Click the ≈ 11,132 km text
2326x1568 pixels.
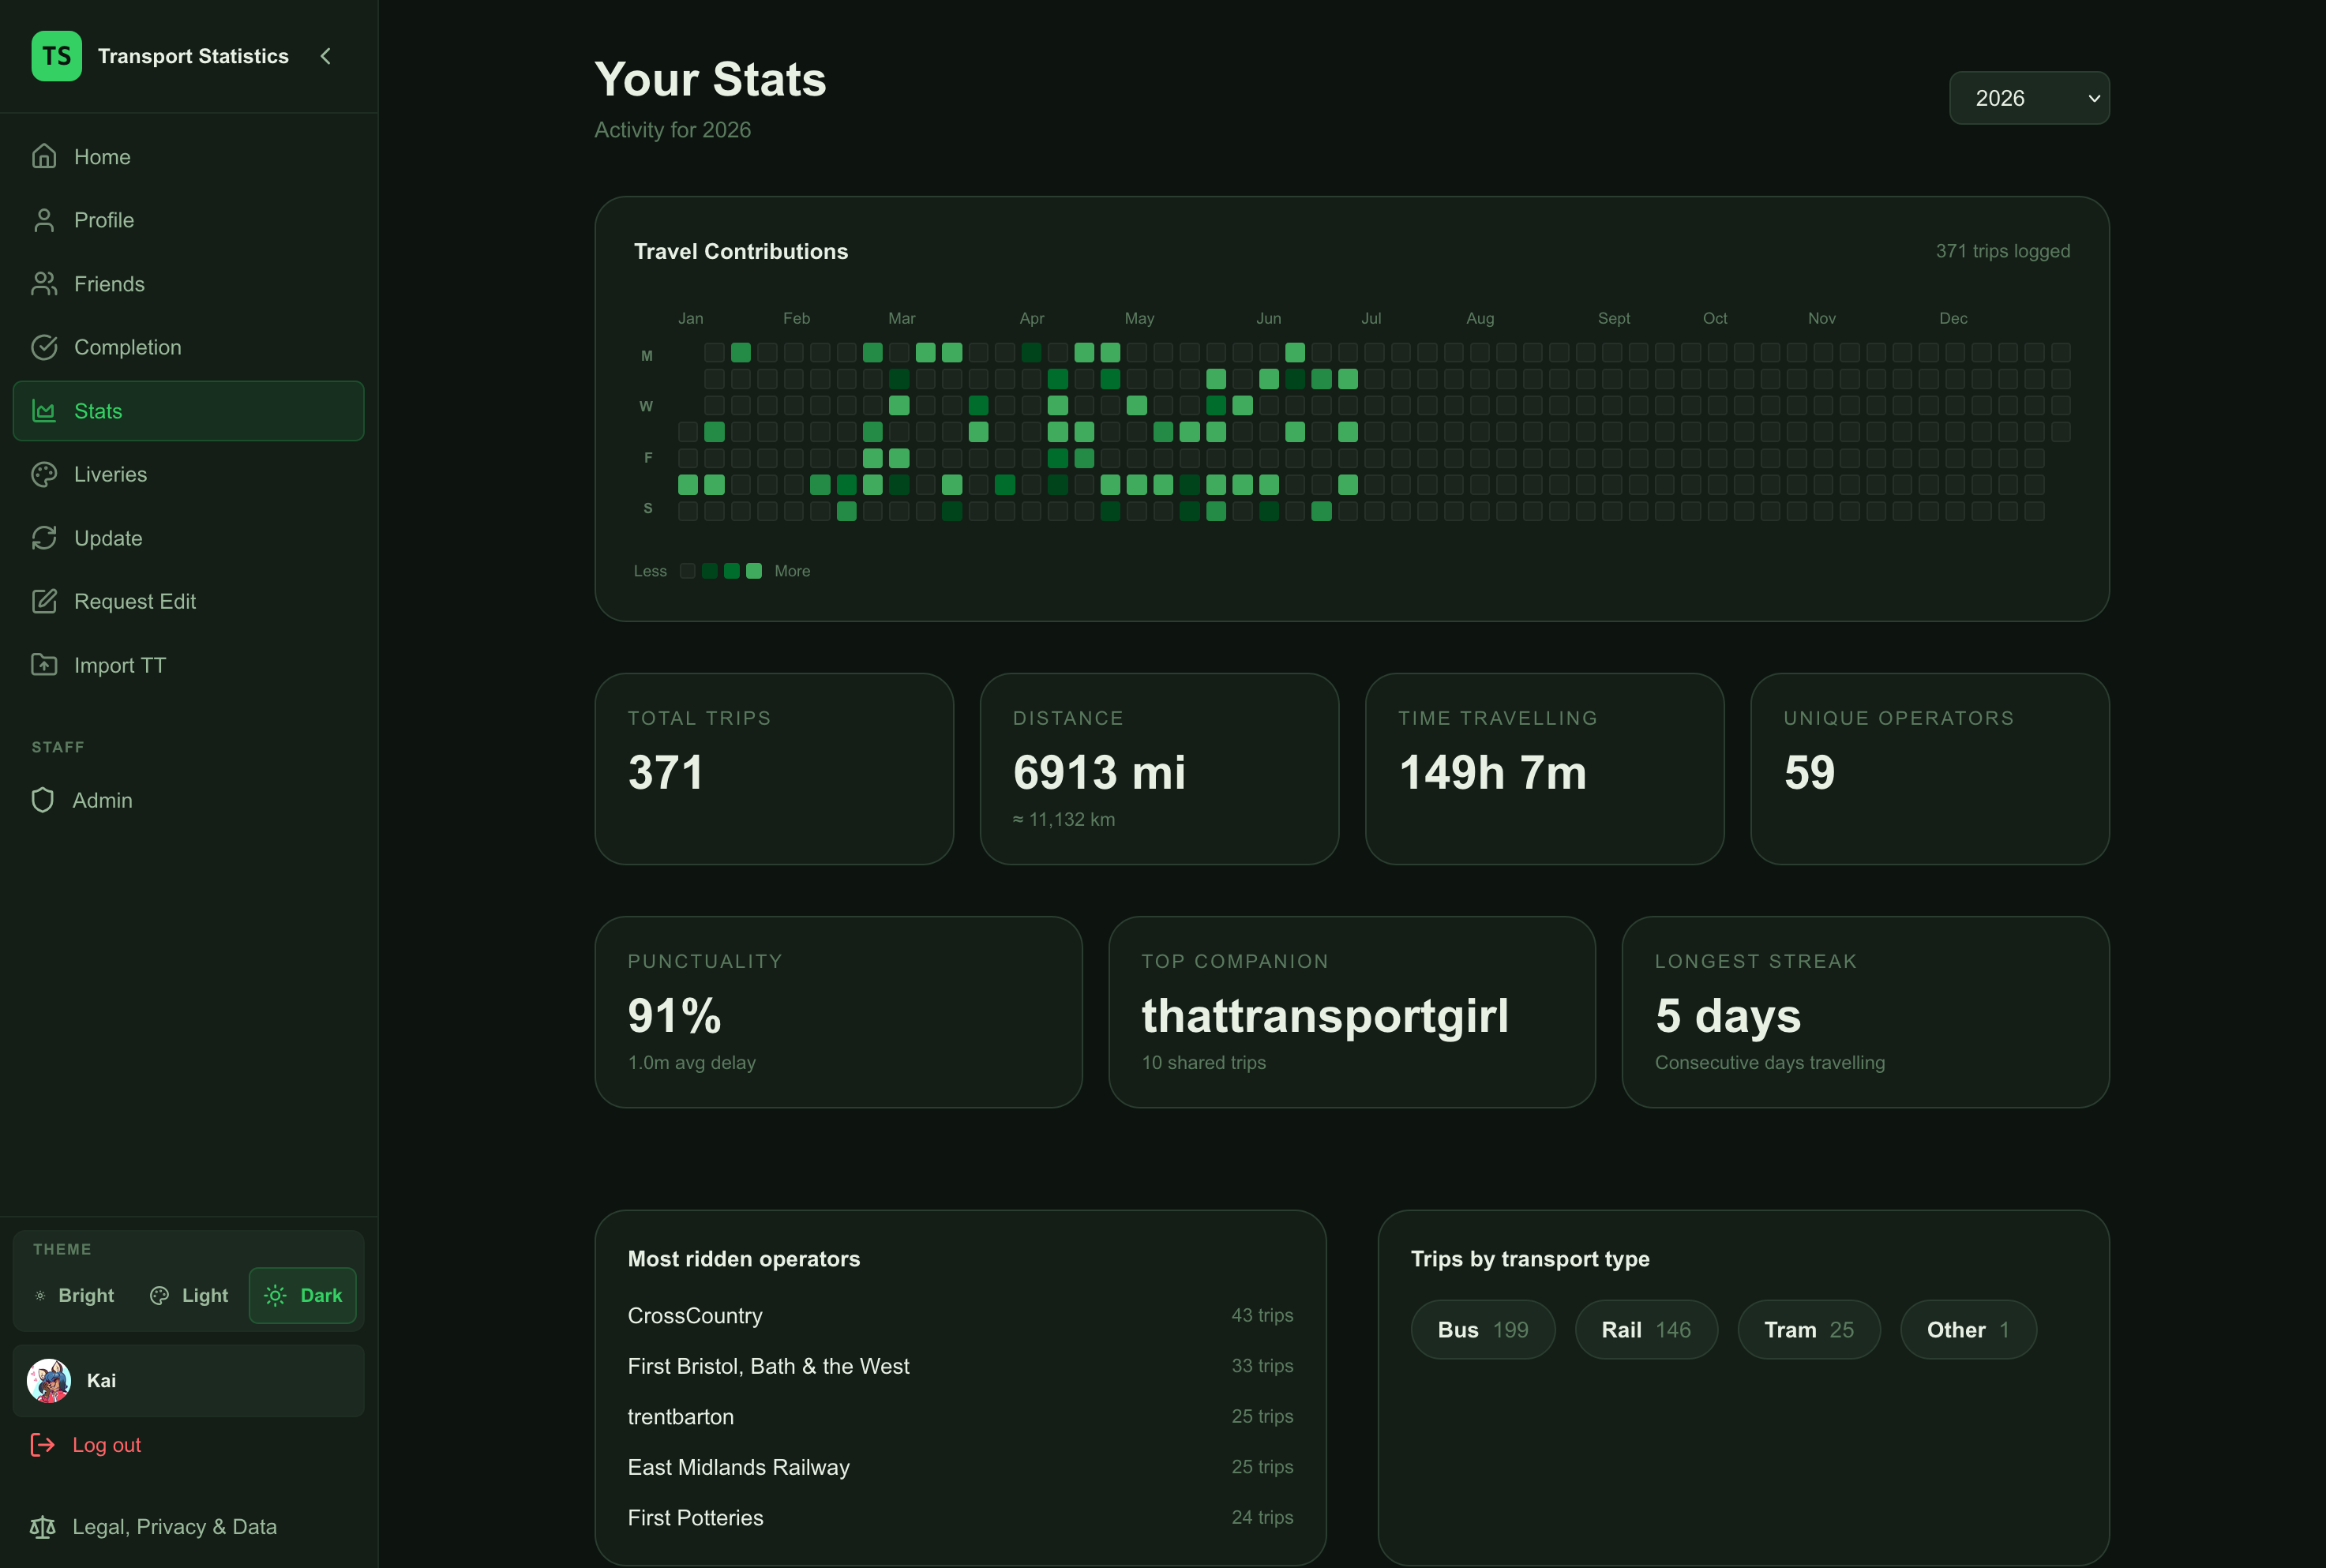(1064, 819)
